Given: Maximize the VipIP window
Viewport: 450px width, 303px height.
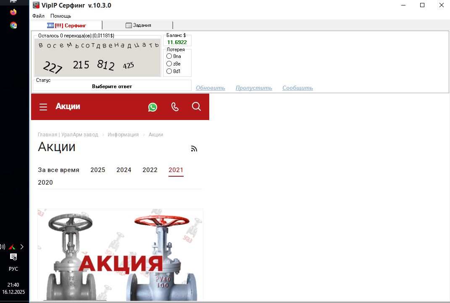Looking at the screenshot, I should tap(422, 5).
